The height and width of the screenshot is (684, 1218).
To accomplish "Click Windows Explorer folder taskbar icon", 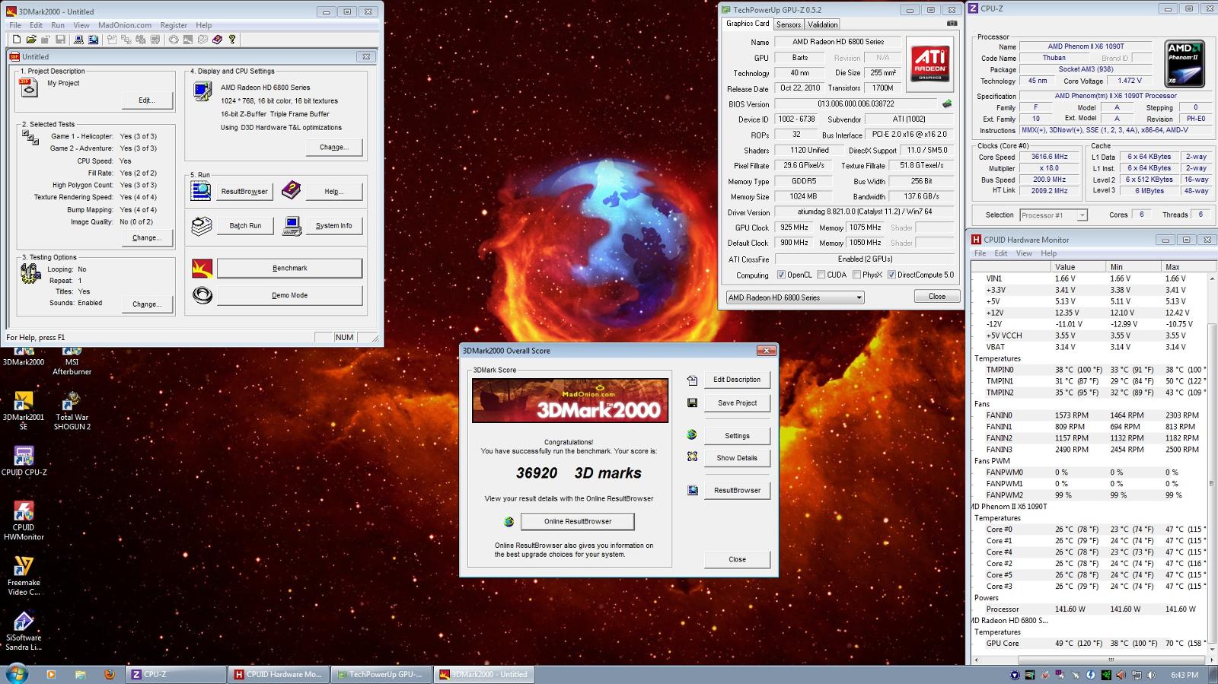I will (80, 674).
